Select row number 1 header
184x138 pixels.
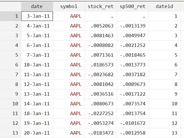[11, 16]
